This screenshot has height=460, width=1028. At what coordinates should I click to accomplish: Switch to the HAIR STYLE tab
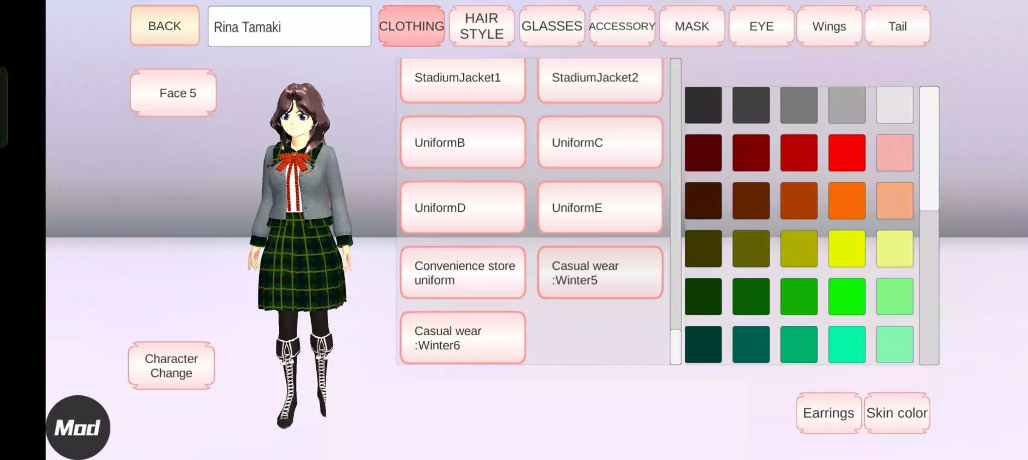(482, 26)
